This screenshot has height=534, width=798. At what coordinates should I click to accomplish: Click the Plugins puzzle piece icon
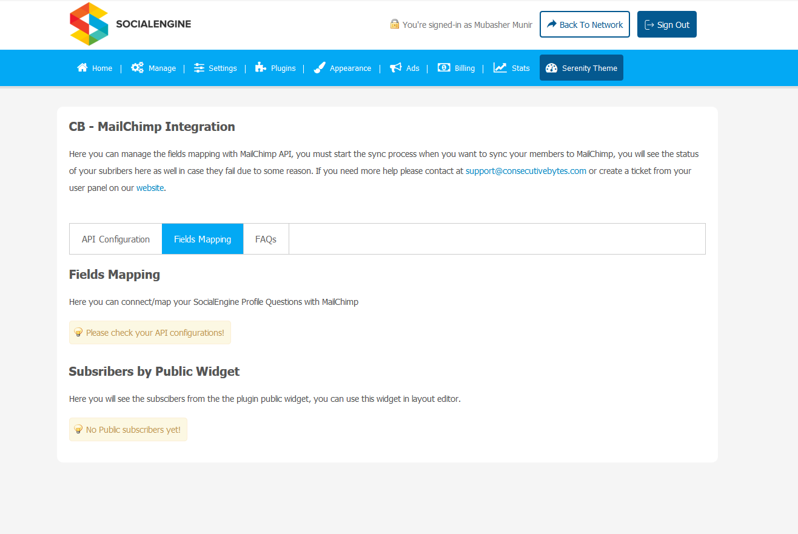point(261,68)
